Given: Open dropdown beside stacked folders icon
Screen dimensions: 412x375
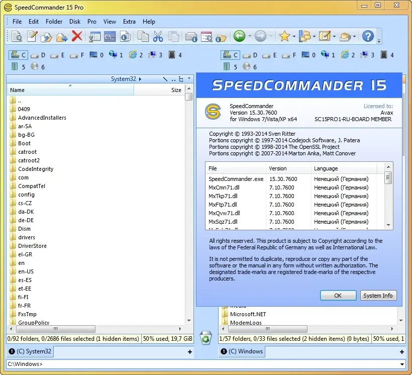Looking at the screenshot, I should (x=354, y=36).
